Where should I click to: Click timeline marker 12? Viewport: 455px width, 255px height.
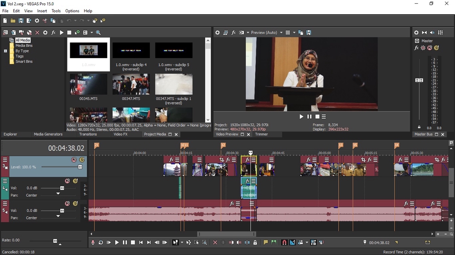coord(223,145)
